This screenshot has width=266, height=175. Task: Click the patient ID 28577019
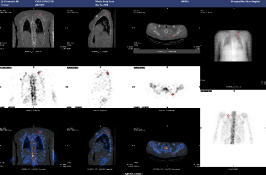coord(40,5)
